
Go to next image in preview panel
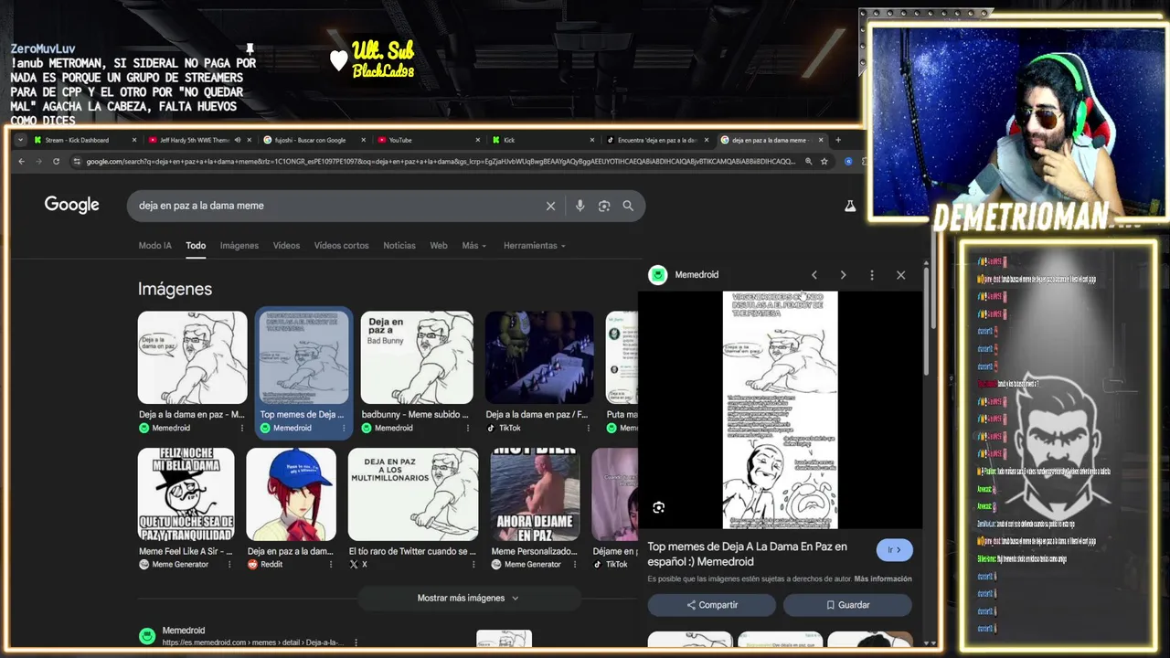pyautogui.click(x=843, y=274)
